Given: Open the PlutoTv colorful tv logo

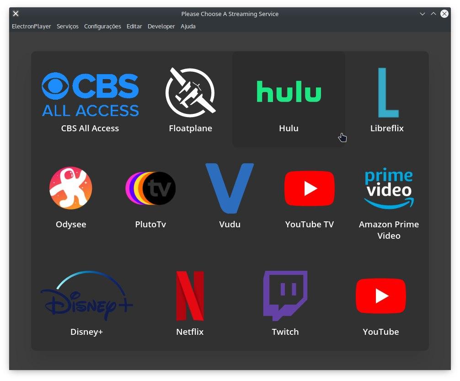Looking at the screenshot, I should (x=150, y=188).
